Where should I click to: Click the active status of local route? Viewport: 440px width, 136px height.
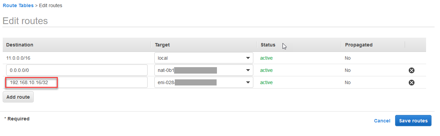[x=266, y=58]
